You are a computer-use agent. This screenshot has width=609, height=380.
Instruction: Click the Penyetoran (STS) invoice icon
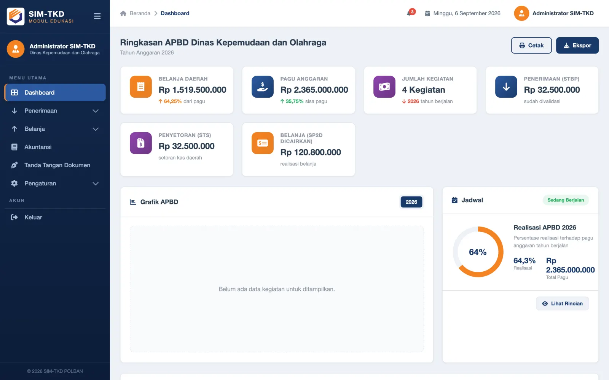tap(141, 143)
